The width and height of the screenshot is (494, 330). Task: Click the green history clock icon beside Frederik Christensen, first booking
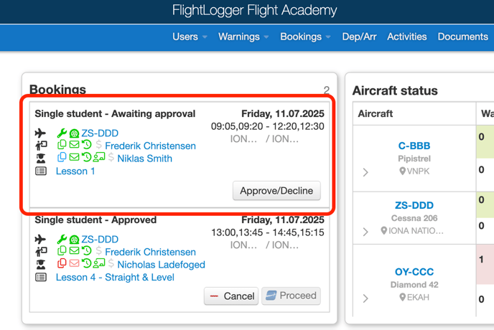(86, 144)
